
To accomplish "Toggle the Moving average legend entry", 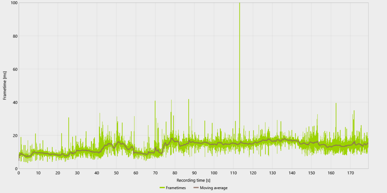I will coord(210,188).
